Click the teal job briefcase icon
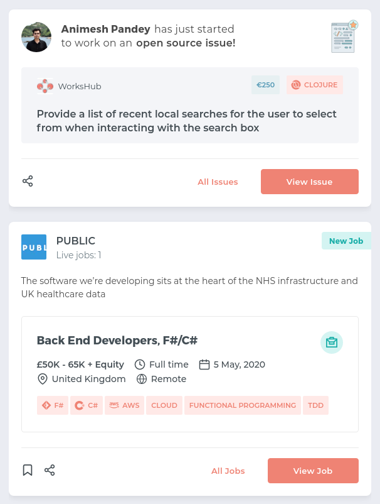The height and width of the screenshot is (504, 380). (332, 342)
